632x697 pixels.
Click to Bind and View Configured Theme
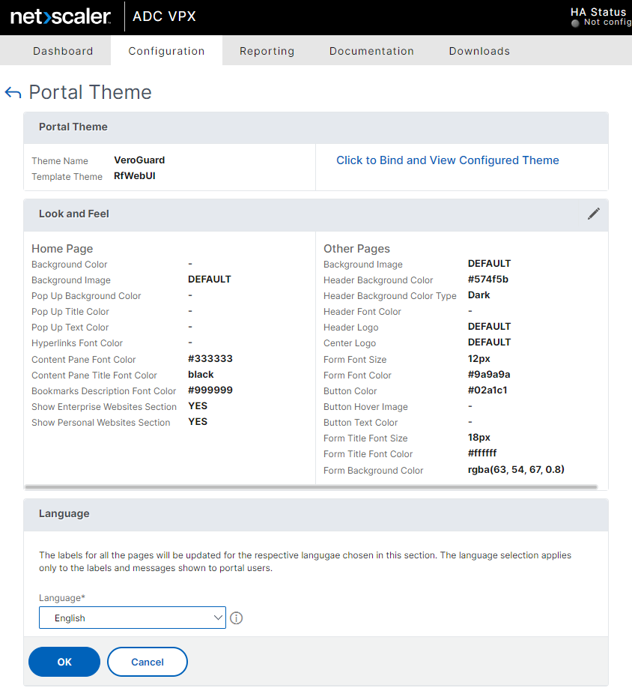tap(447, 160)
